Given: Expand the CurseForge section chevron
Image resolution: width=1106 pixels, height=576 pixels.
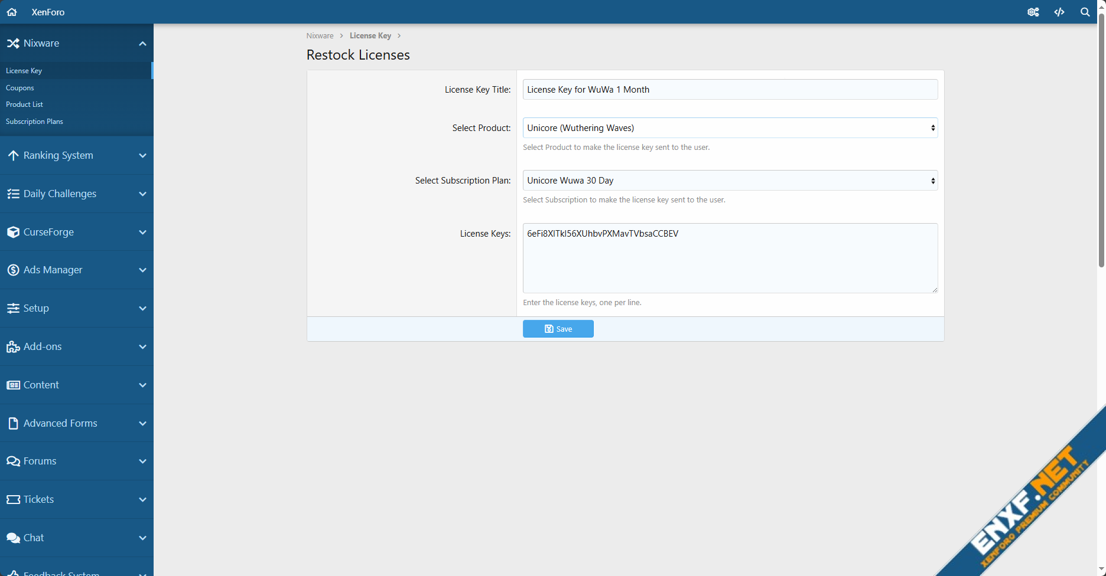Looking at the screenshot, I should click(142, 232).
